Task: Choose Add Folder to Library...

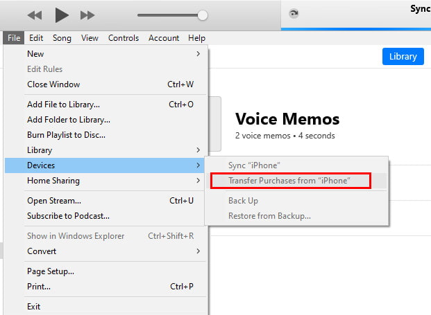Action: pyautogui.click(x=105, y=120)
